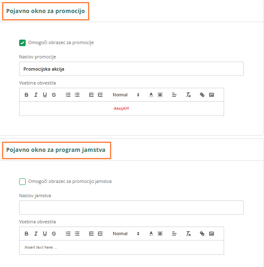Expand Normal style dropdown in guarantee editor

126,234
